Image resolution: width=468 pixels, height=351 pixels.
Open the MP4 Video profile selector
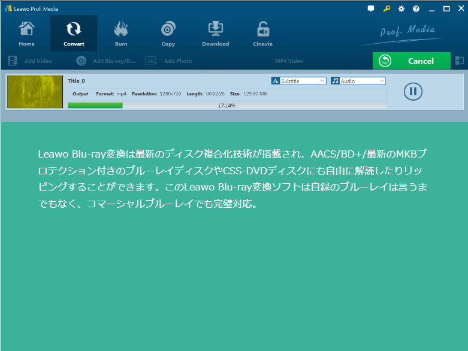(289, 61)
